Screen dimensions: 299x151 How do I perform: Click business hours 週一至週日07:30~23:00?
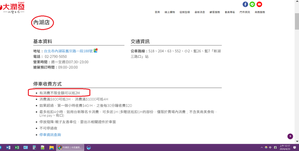[x=70, y=62]
